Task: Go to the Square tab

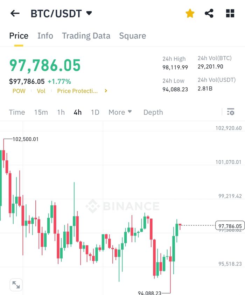Action: [x=132, y=36]
